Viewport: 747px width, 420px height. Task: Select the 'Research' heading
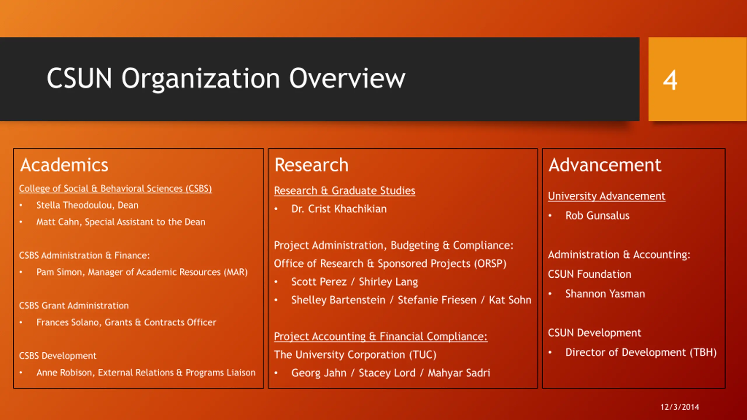(312, 165)
